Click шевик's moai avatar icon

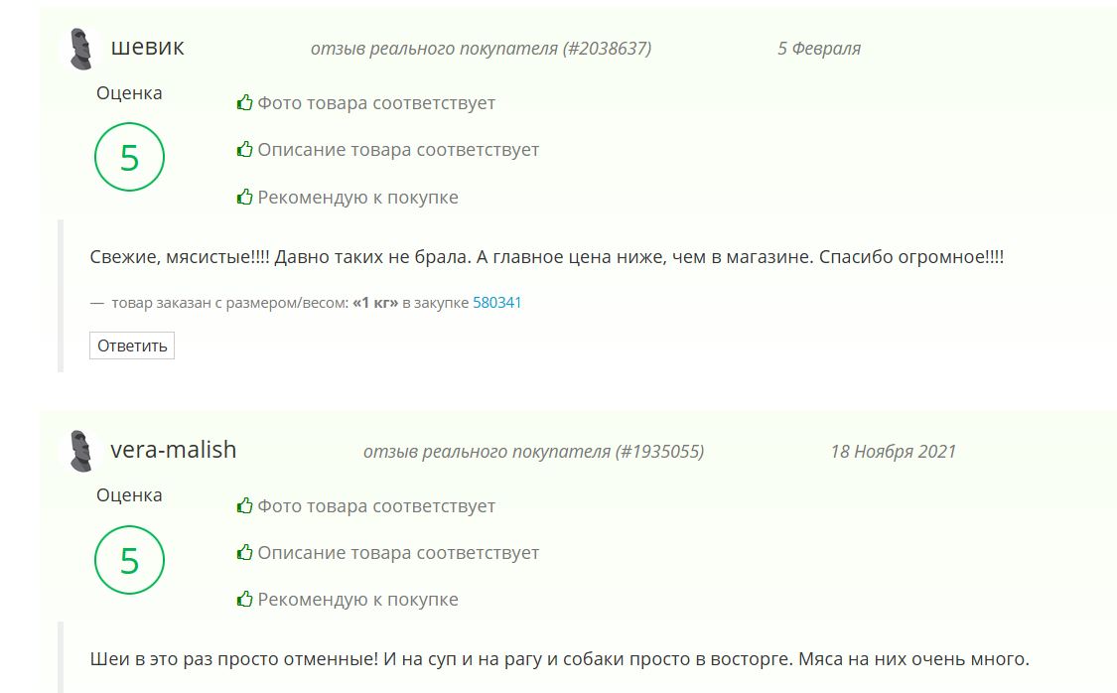tap(82, 49)
